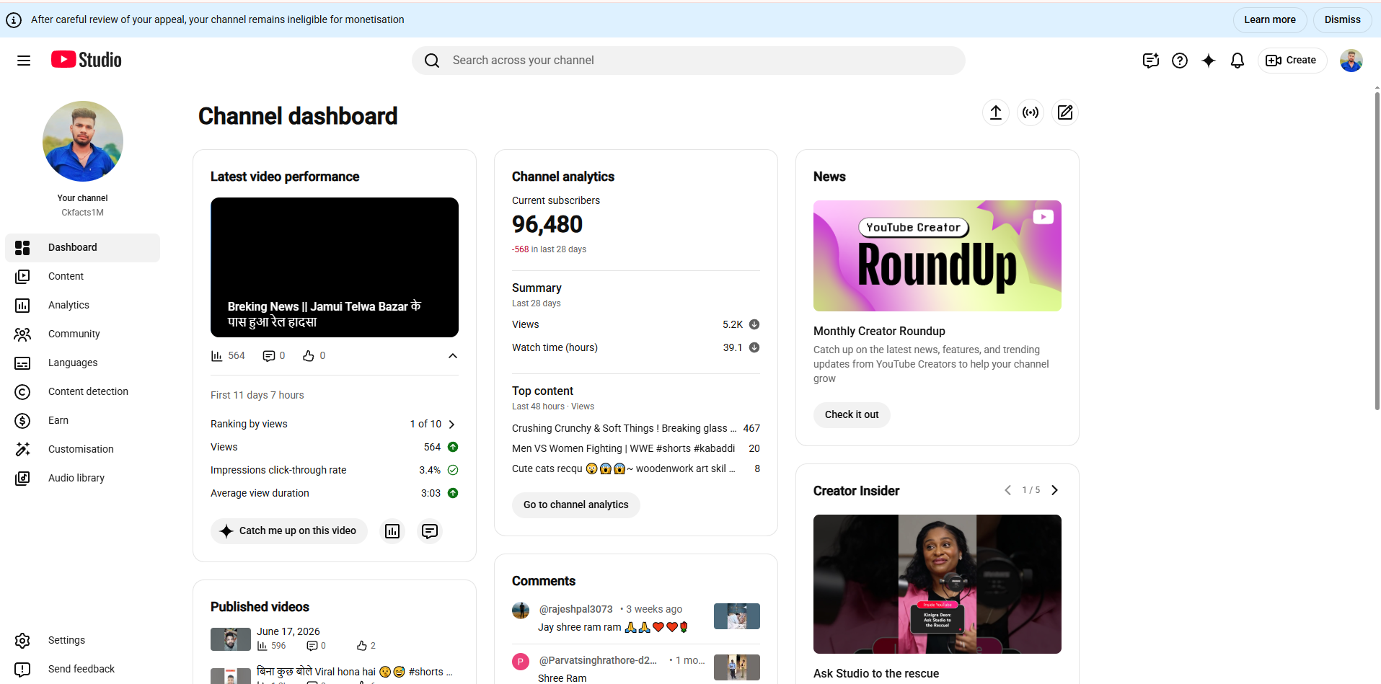Screen dimensions: 1381x684
Task: Click the Create post pencil icon
Action: click(x=1065, y=112)
